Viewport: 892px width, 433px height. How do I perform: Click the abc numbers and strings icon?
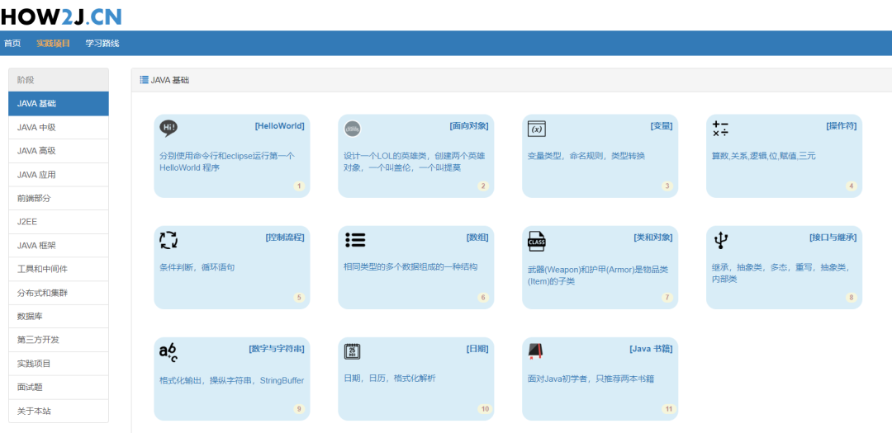pyautogui.click(x=168, y=352)
